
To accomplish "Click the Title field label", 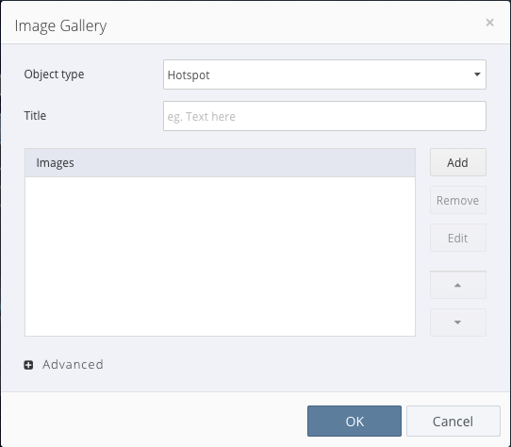I will pyautogui.click(x=35, y=116).
